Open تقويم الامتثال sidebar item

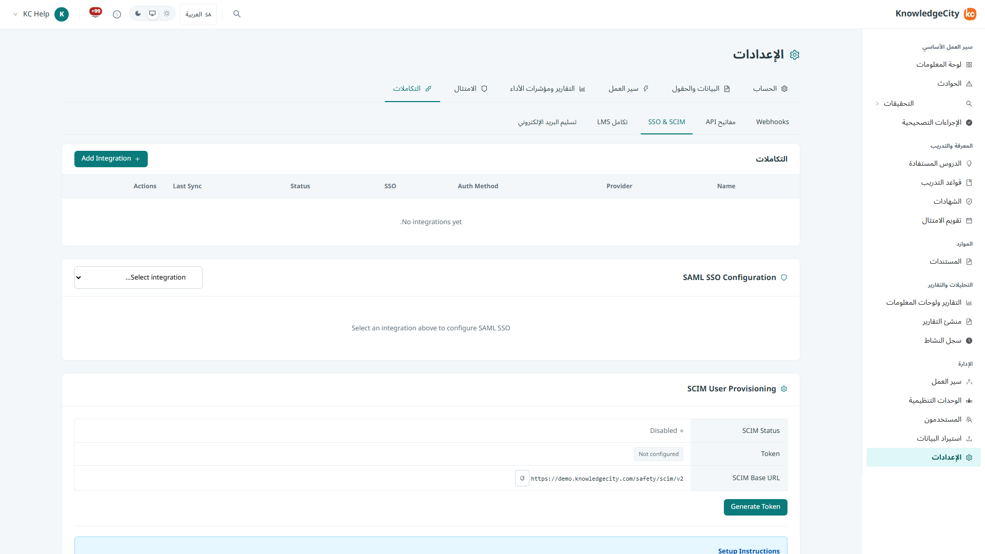coord(923,221)
